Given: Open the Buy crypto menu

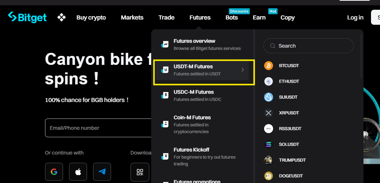Looking at the screenshot, I should pyautogui.click(x=91, y=18).
